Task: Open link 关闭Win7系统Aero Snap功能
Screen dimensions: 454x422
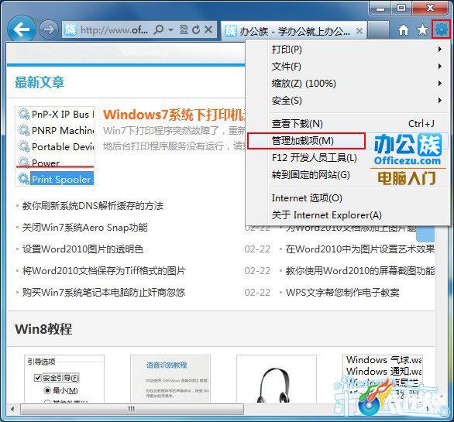Action: 85,228
